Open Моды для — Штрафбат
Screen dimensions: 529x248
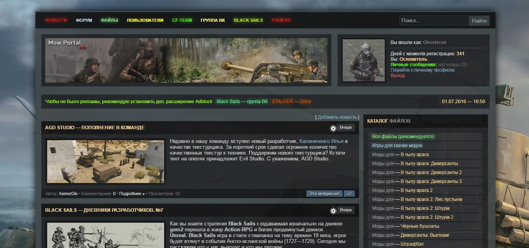(425, 244)
